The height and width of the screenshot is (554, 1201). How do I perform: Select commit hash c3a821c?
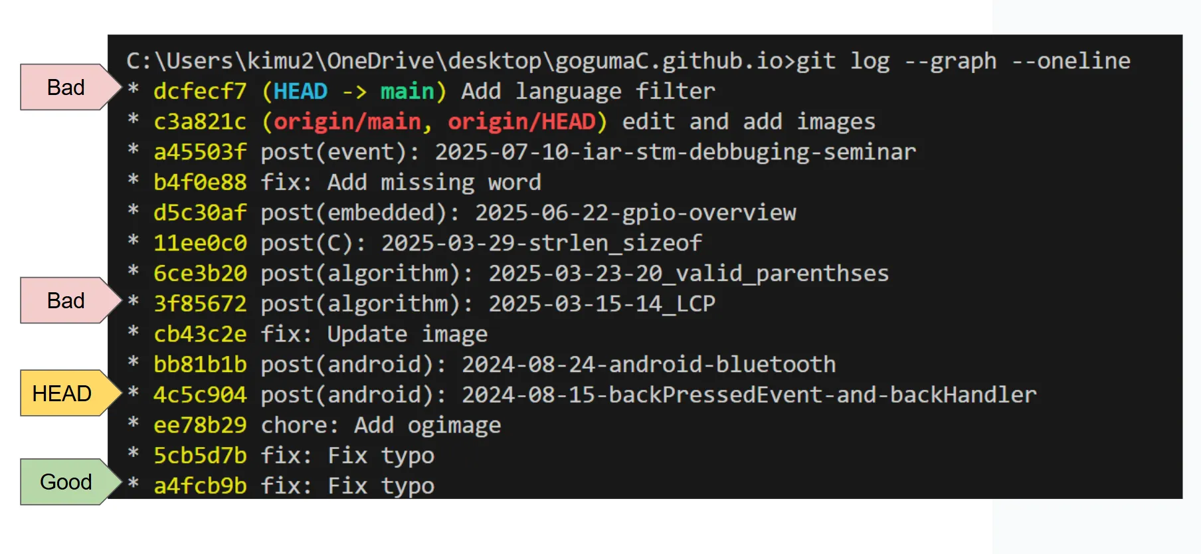tap(200, 122)
